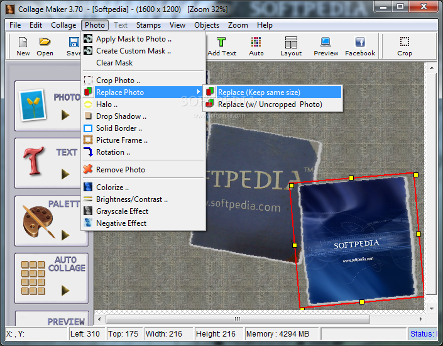This screenshot has width=443, height=346.
Task: Click the Negative Effect icon
Action: pyautogui.click(x=88, y=223)
